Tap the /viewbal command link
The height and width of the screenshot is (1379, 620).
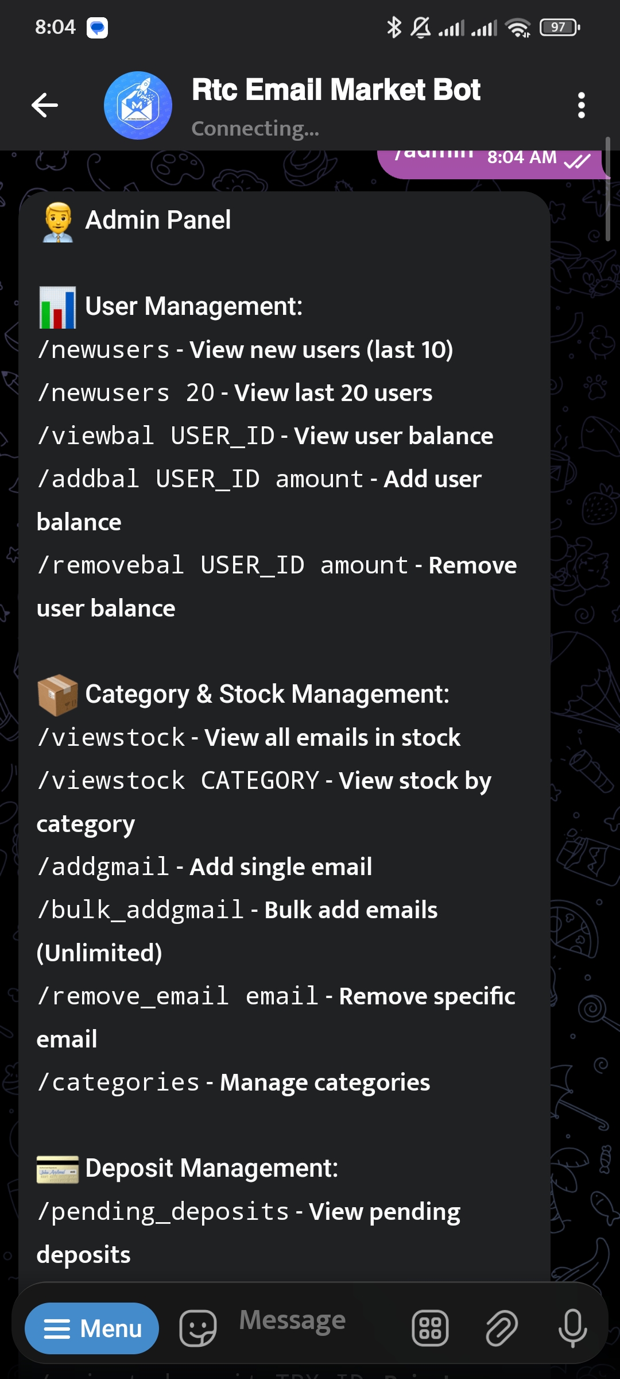click(x=96, y=436)
